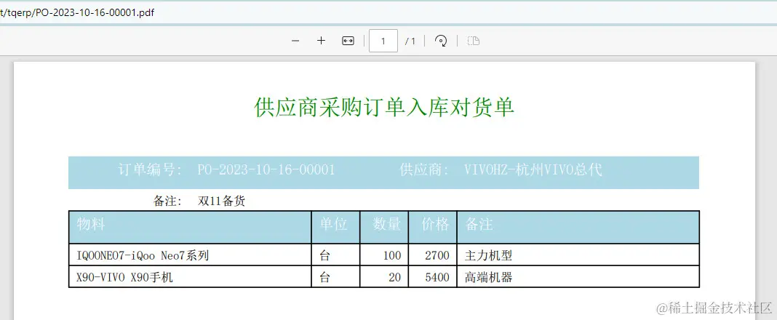The image size is (777, 320).
Task: Toggle fit-to-width page icon
Action: click(348, 41)
